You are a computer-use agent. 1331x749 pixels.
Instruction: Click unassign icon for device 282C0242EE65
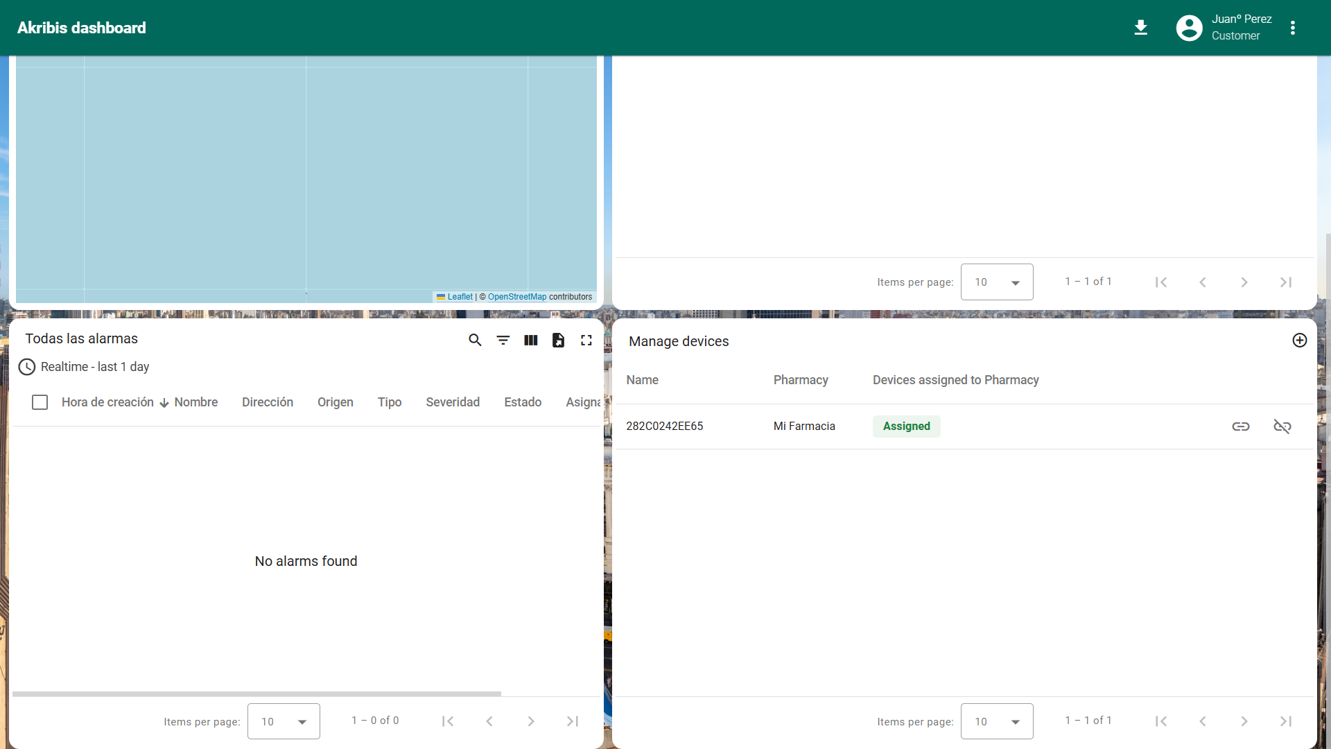(1282, 427)
